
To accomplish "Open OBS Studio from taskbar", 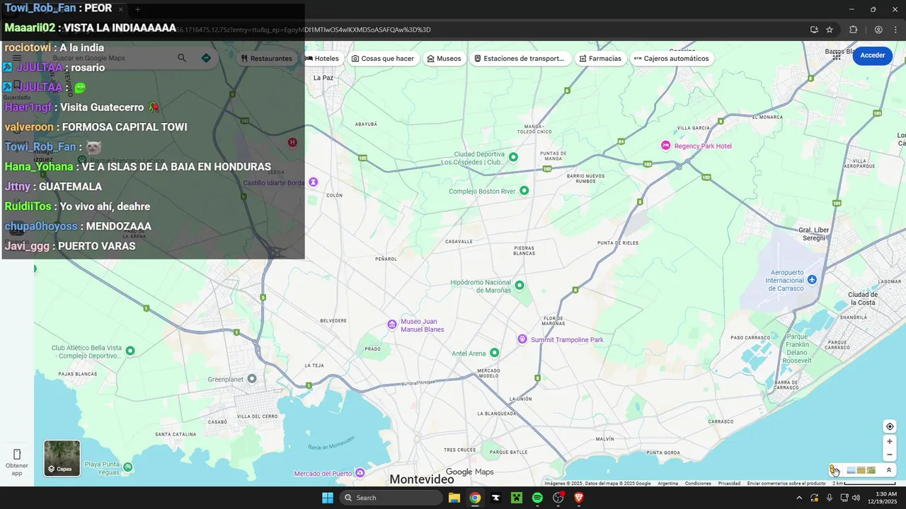I will 558,498.
